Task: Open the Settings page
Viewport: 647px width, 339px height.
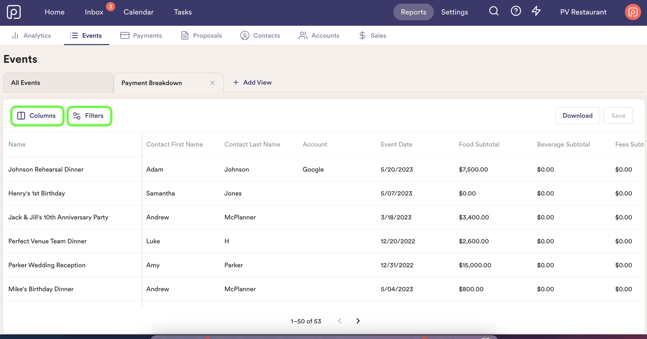Action: click(454, 12)
